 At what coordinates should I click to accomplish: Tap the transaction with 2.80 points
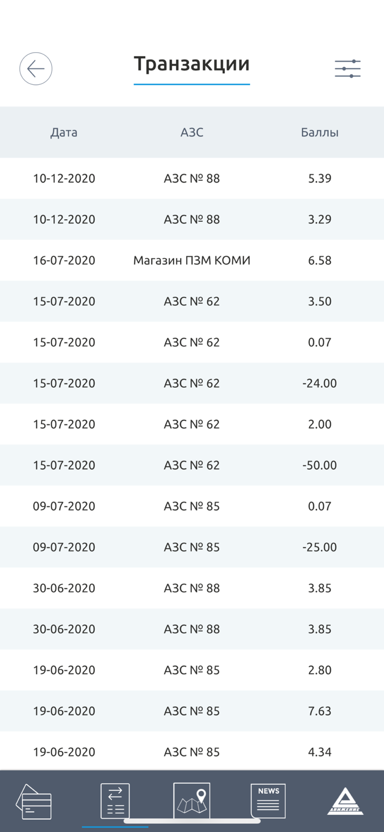[192, 670]
